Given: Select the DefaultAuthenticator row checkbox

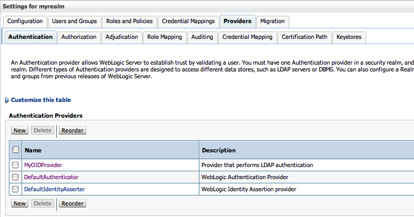Looking at the screenshot, I should tap(15, 177).
